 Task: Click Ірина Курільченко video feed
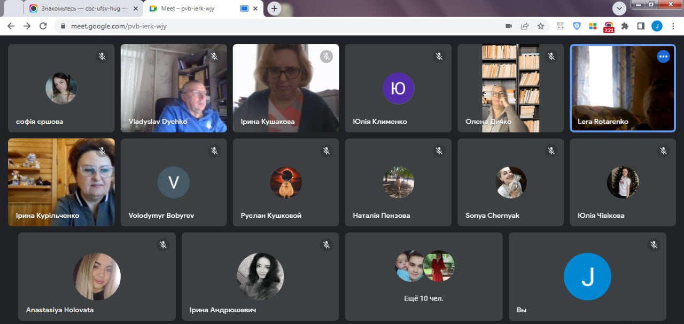61,183
